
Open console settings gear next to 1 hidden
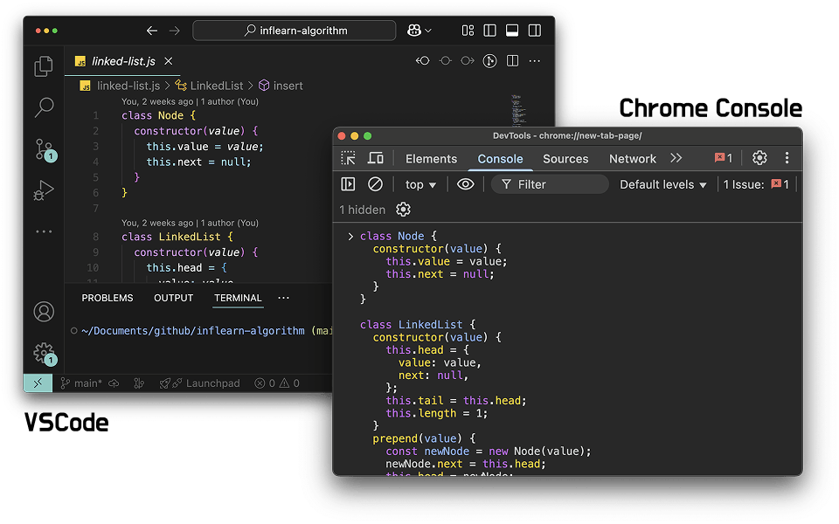click(403, 210)
